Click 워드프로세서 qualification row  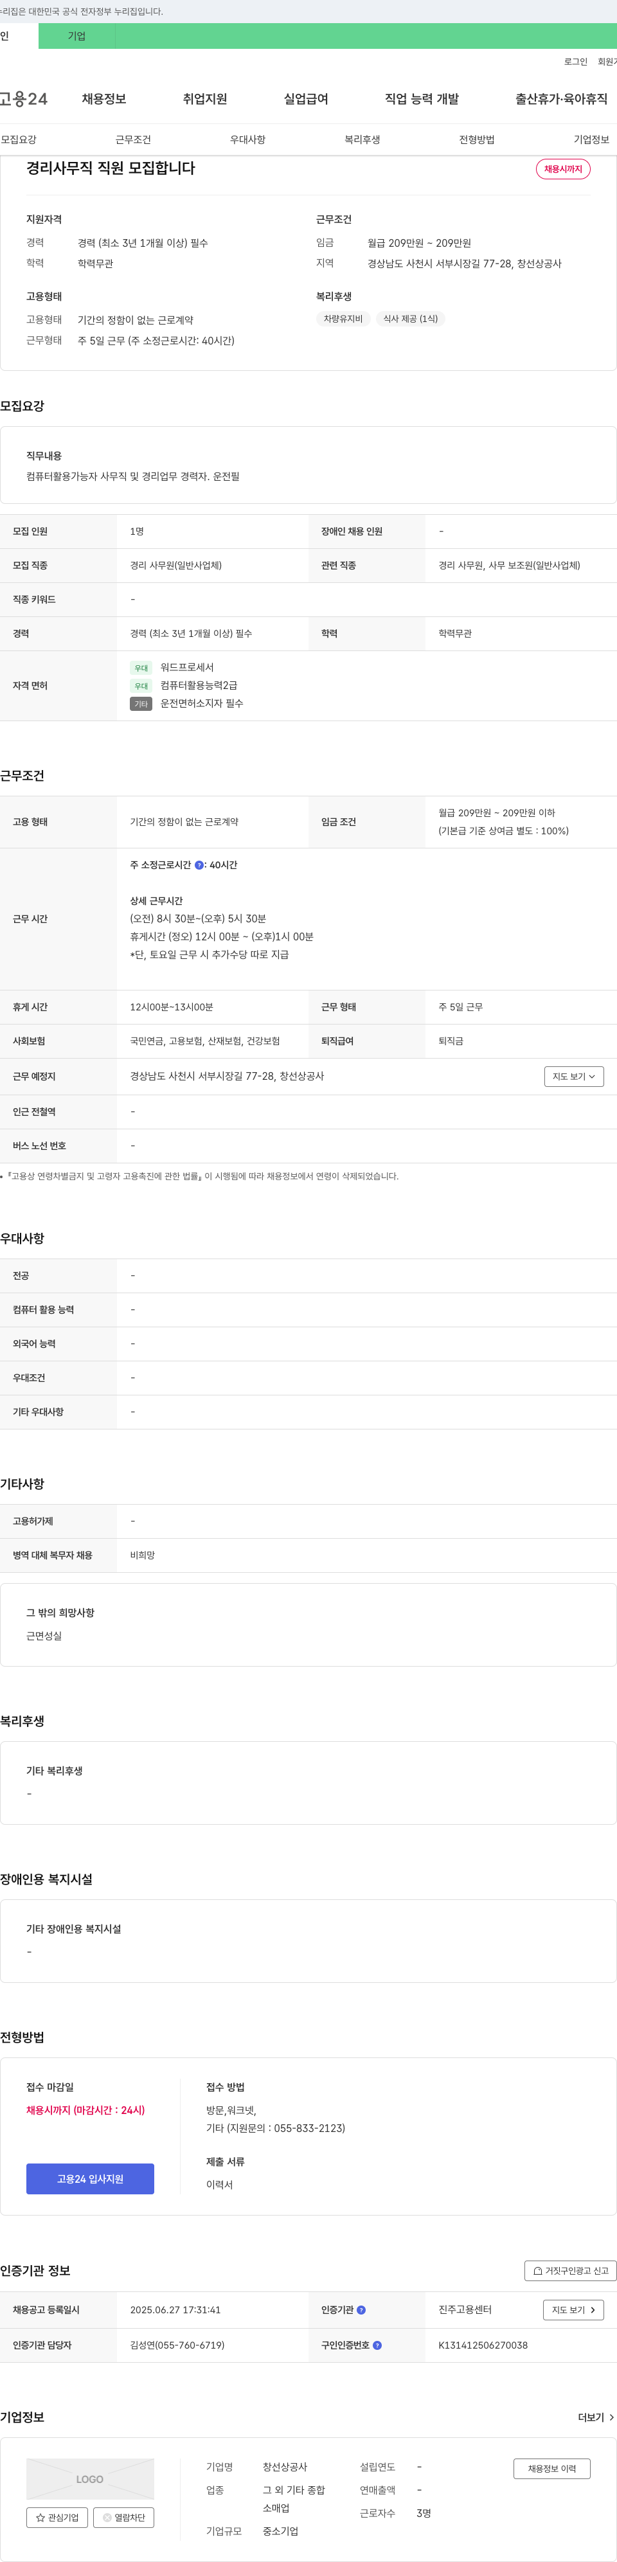[187, 667]
